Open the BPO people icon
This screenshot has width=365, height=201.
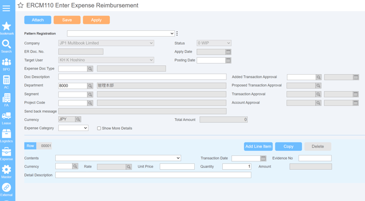6,62
